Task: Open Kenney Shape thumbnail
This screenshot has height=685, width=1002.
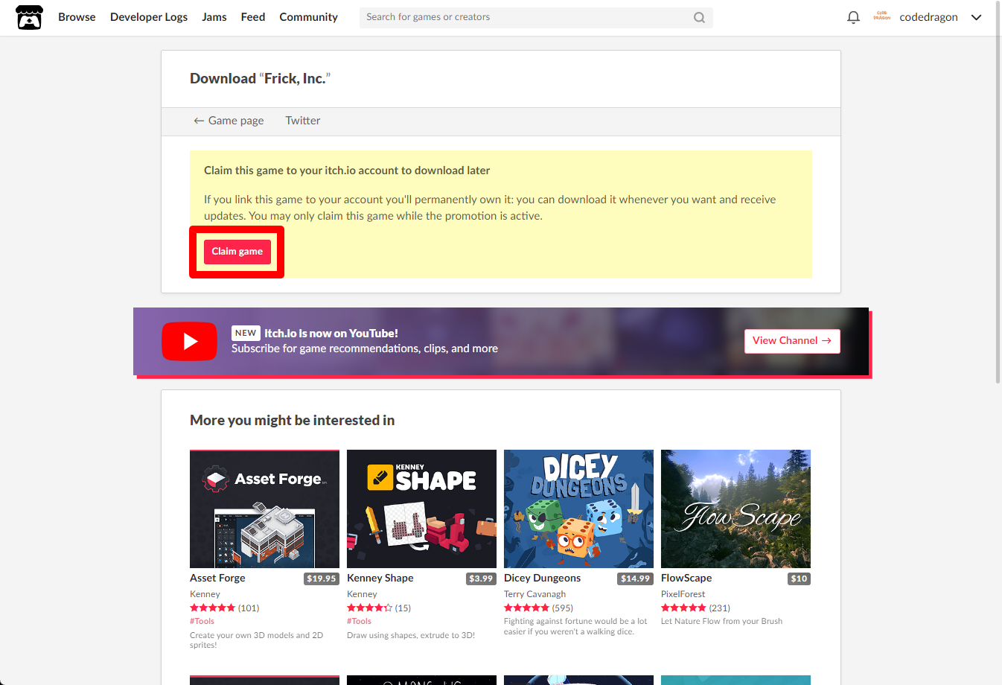Action: tap(421, 509)
